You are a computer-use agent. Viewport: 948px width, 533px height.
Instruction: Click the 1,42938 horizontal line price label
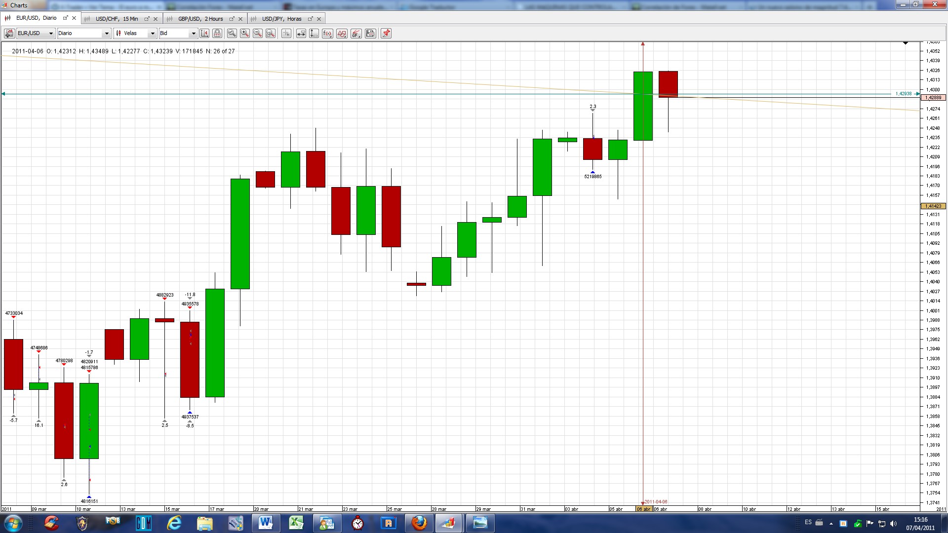tap(903, 93)
